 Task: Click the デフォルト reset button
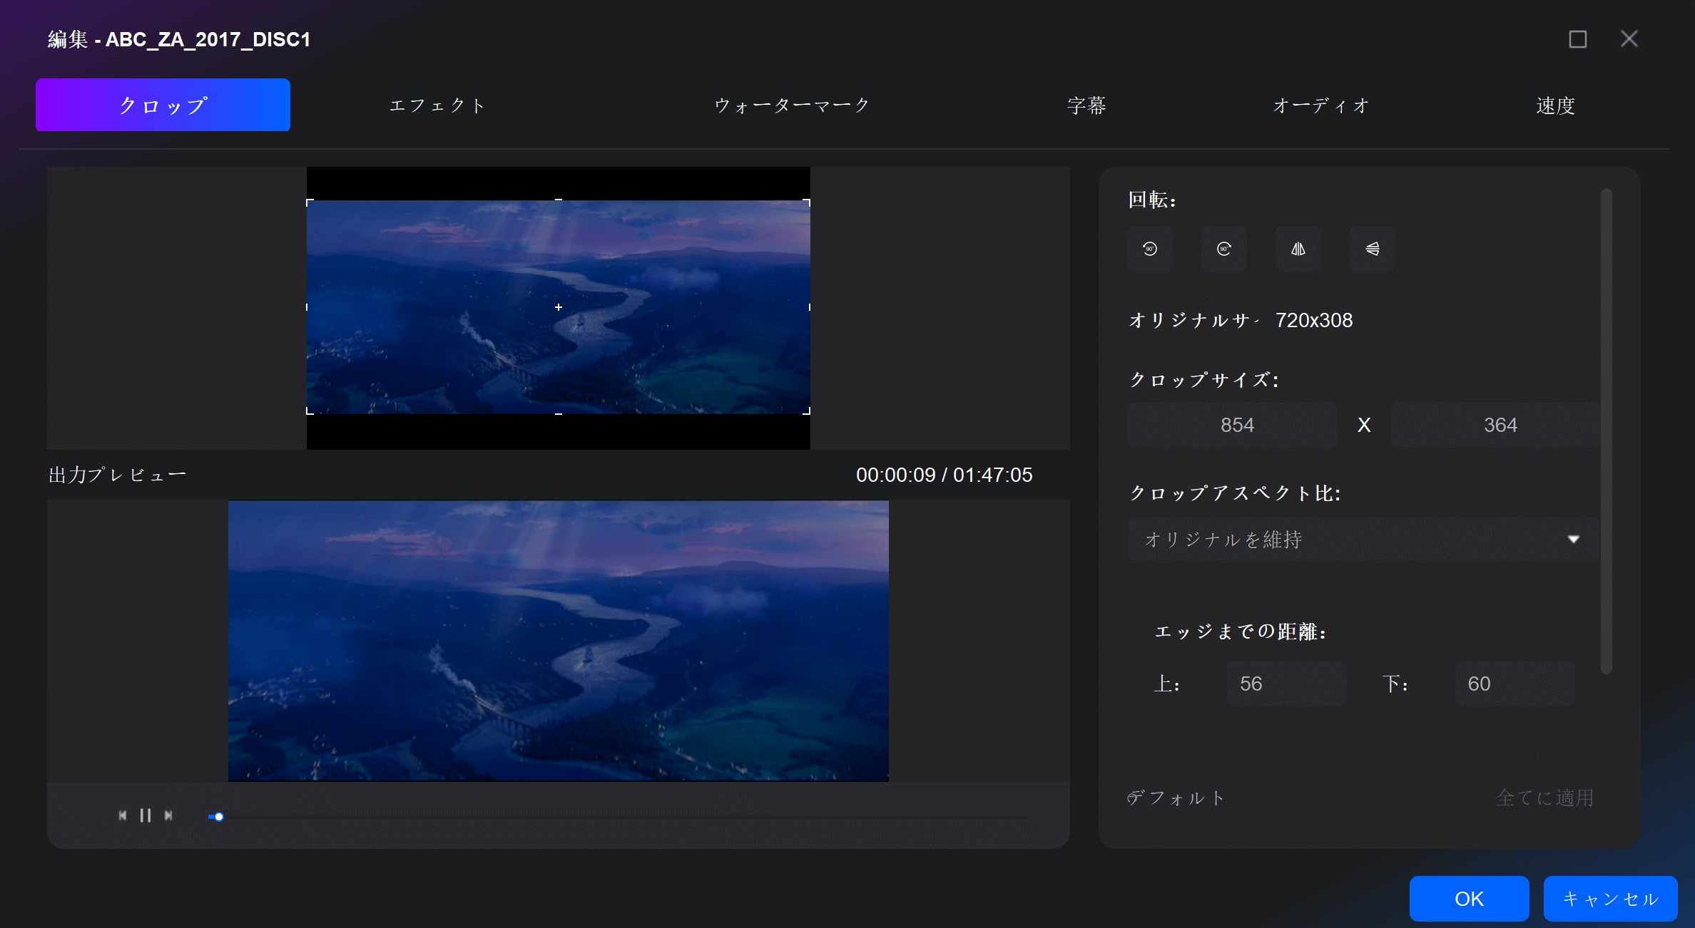[x=1176, y=798]
